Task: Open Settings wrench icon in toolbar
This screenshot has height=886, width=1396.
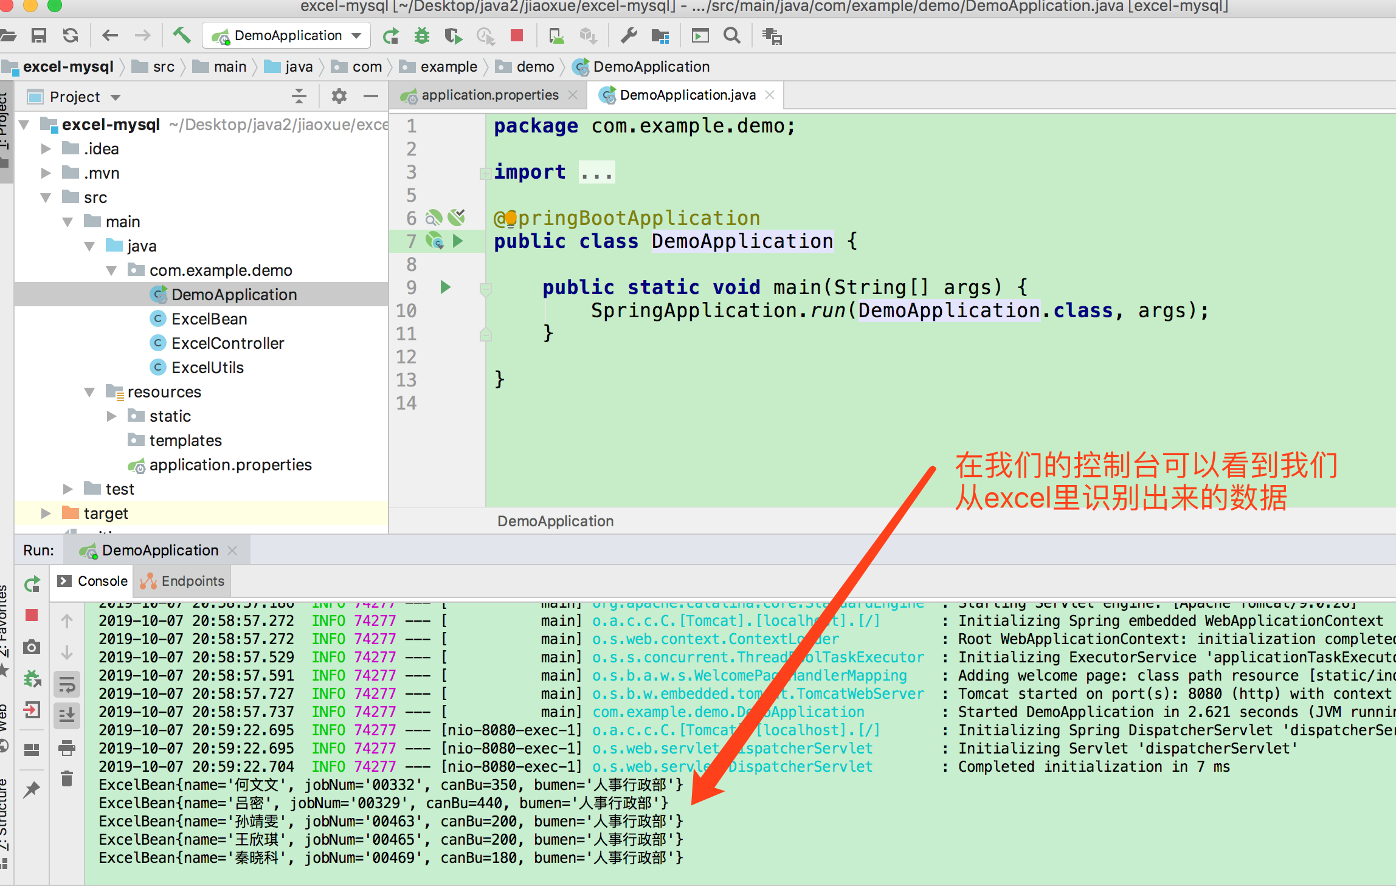Action: coord(629,35)
